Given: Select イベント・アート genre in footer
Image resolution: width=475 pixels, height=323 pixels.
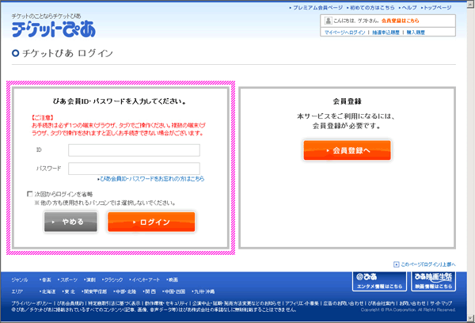Looking at the screenshot, I should (145, 279).
